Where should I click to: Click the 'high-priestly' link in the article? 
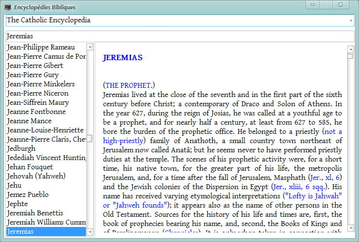coord(123,141)
